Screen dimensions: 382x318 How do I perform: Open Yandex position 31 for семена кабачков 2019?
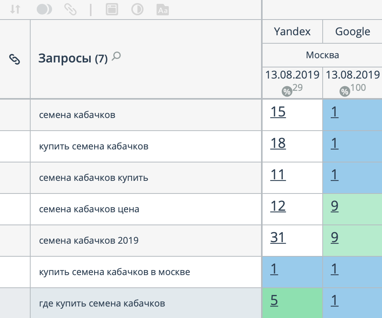tap(278, 238)
